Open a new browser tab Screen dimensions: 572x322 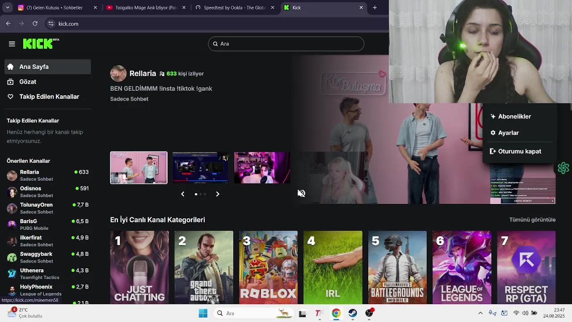click(375, 8)
